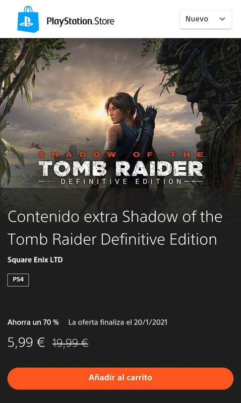This screenshot has width=241, height=403.
Task: Click the PlayStation shopping bag logo icon
Action: click(x=28, y=20)
